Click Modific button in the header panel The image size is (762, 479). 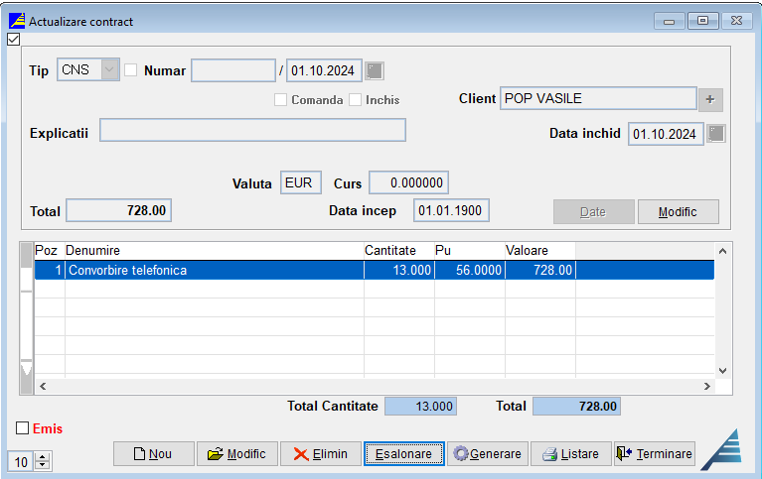click(678, 212)
